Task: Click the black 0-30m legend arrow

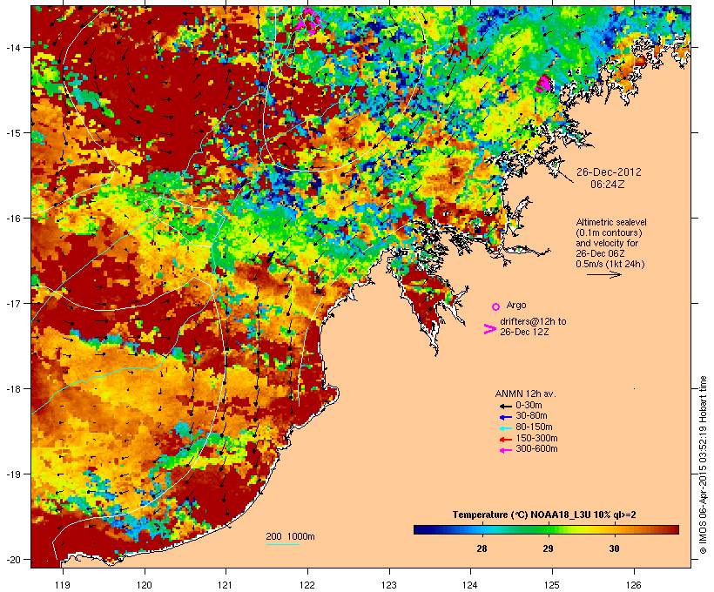Action: 505,406
